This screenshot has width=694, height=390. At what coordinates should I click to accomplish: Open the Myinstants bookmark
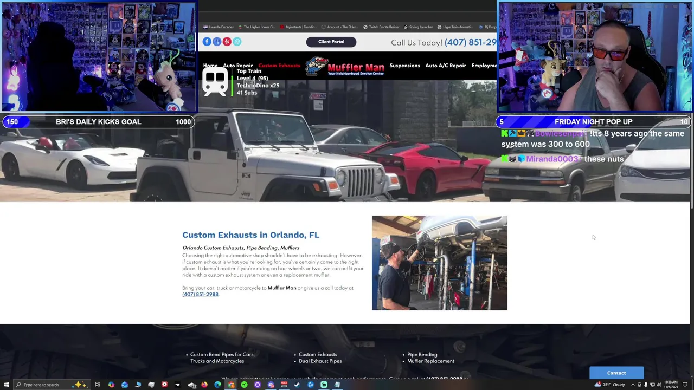(x=298, y=27)
